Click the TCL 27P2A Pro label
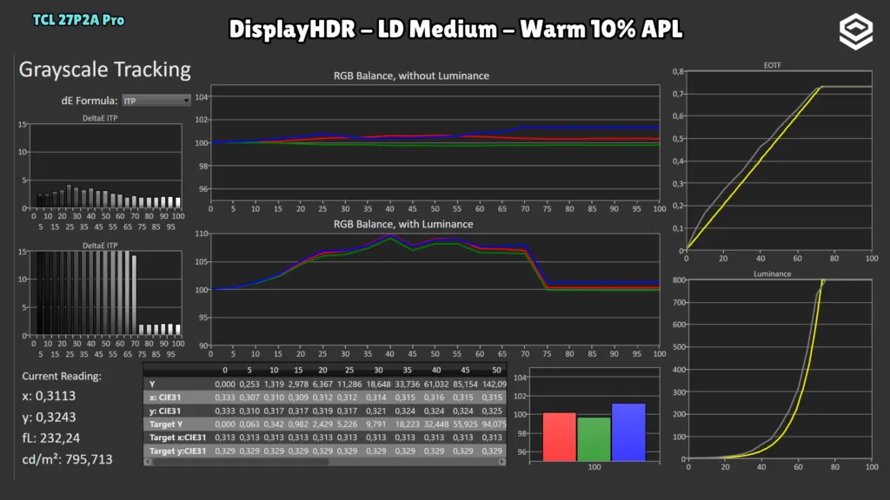890x500 pixels. tap(78, 20)
